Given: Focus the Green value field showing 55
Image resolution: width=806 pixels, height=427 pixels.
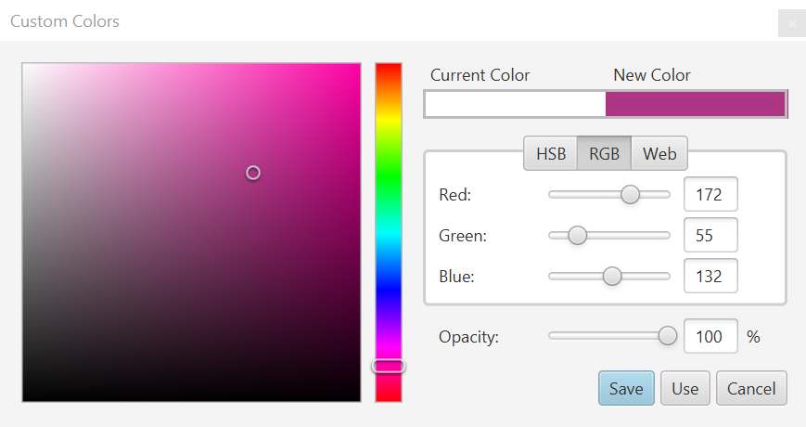Looking at the screenshot, I should coord(710,235).
